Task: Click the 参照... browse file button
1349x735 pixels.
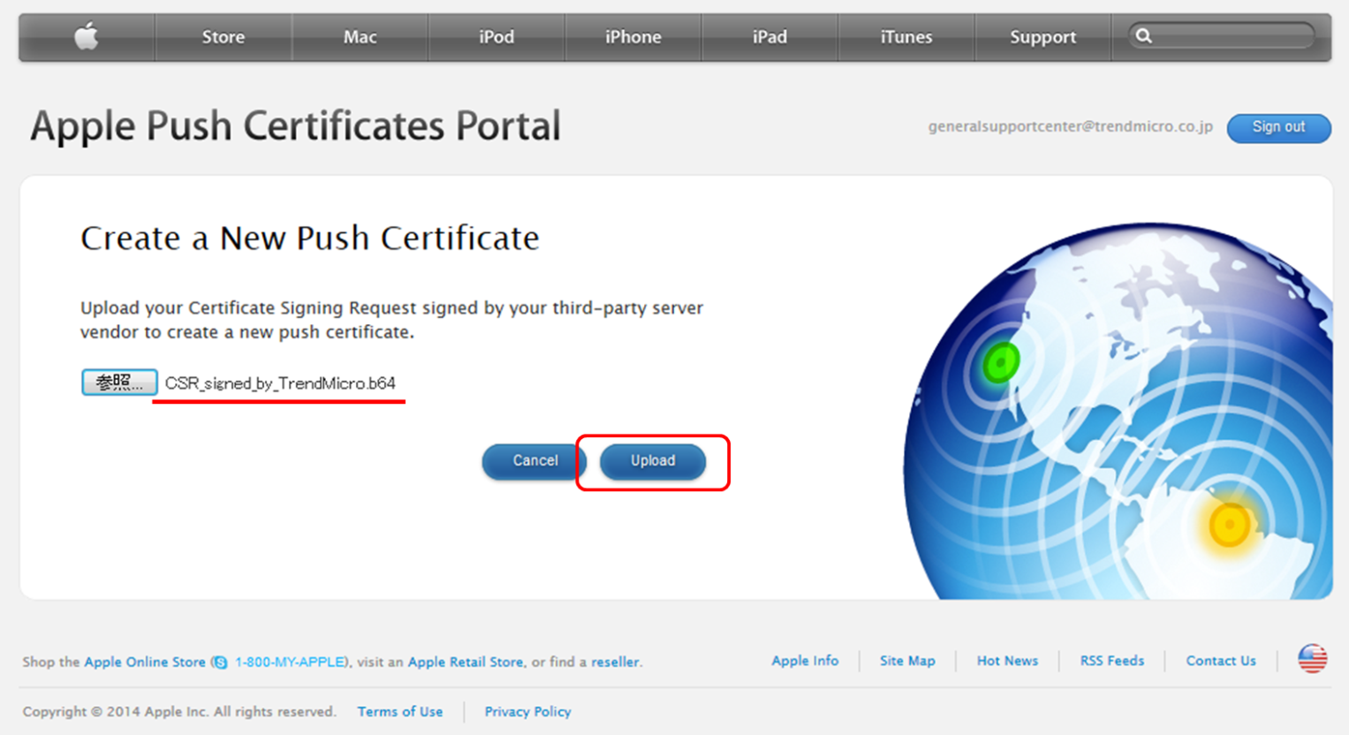Action: [x=119, y=383]
